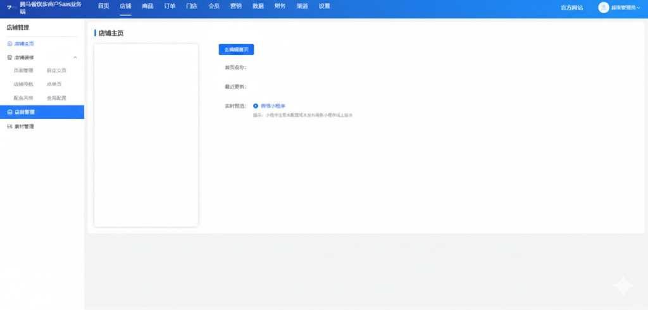This screenshot has width=648, height=310.
Task: Open 营销 in the top navigation
Action: pos(236,6)
